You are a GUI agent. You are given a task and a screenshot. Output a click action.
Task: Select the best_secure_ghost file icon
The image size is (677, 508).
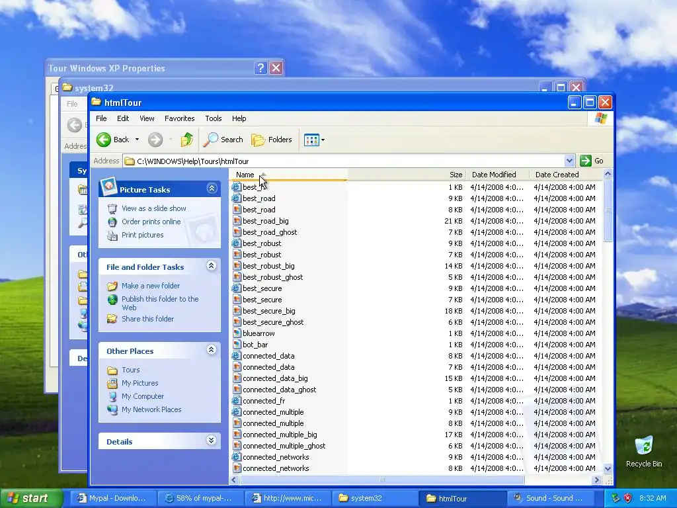click(237, 322)
